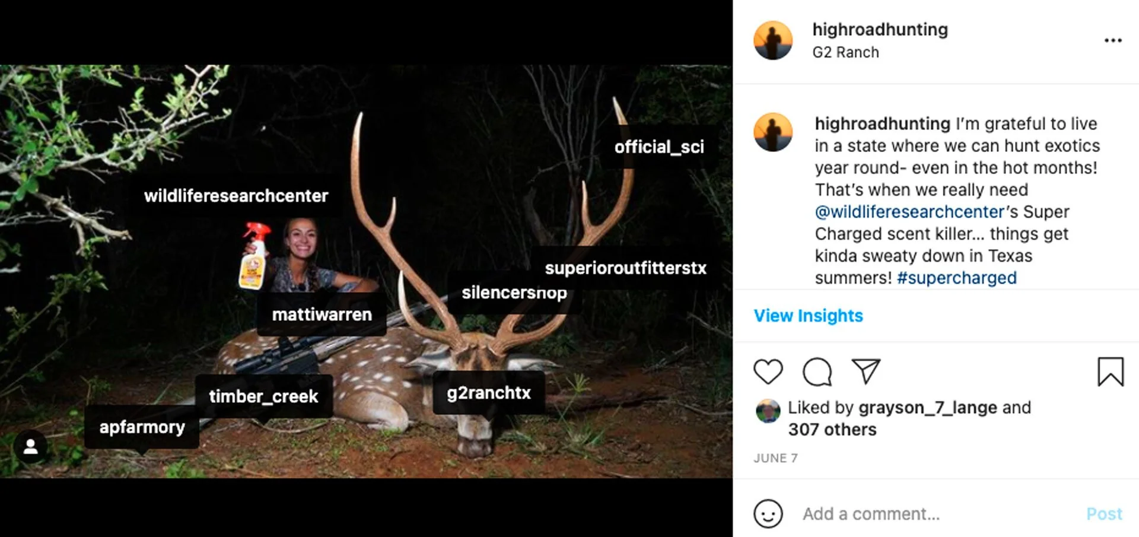Toggle tagged people icon on the photo
Screen dimensions: 1139x537
pos(31,447)
